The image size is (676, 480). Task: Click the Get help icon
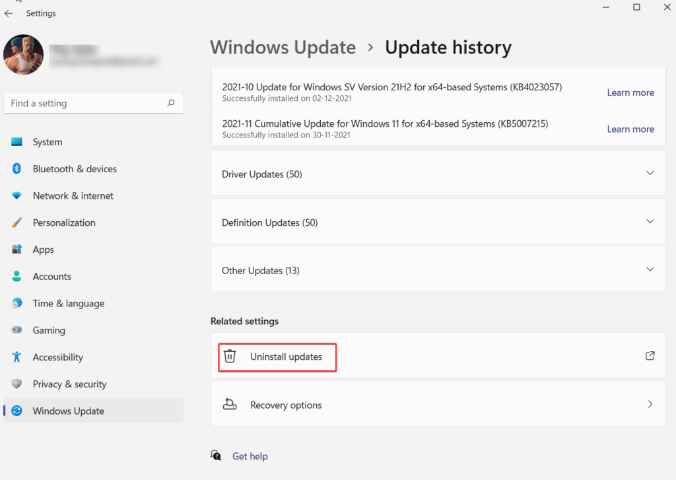216,456
